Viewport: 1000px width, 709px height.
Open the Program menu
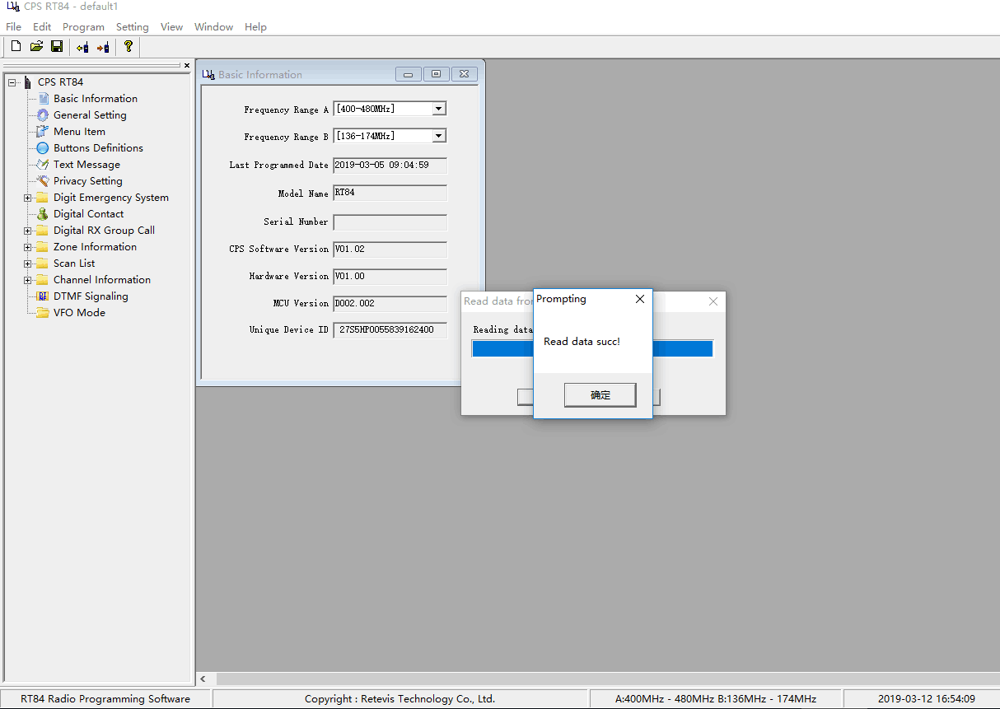click(x=83, y=27)
